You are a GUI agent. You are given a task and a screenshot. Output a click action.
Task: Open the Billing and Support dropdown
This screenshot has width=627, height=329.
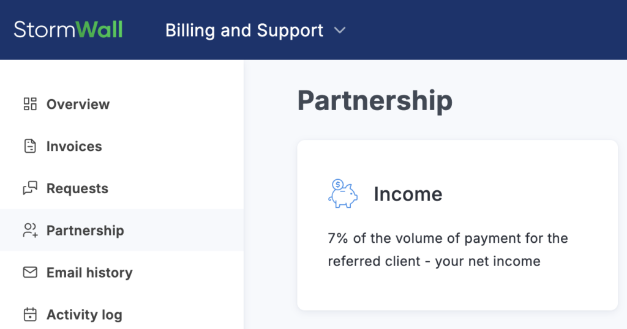point(244,31)
